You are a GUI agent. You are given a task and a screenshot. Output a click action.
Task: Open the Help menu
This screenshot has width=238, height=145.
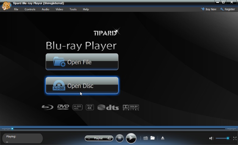86,9
